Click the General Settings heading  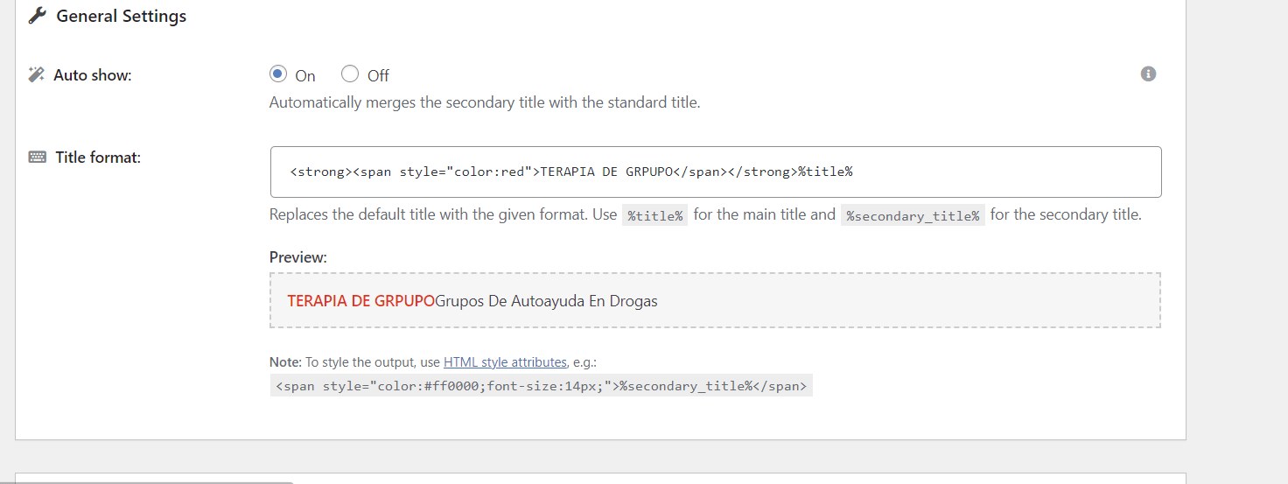pyautogui.click(x=122, y=16)
